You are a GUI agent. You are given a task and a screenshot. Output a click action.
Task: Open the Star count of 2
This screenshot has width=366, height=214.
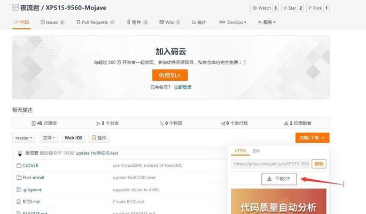[301, 8]
